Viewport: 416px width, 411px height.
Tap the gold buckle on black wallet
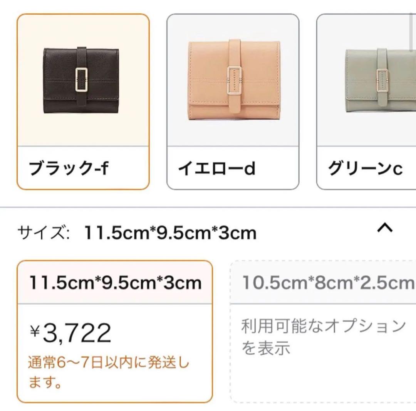81,80
